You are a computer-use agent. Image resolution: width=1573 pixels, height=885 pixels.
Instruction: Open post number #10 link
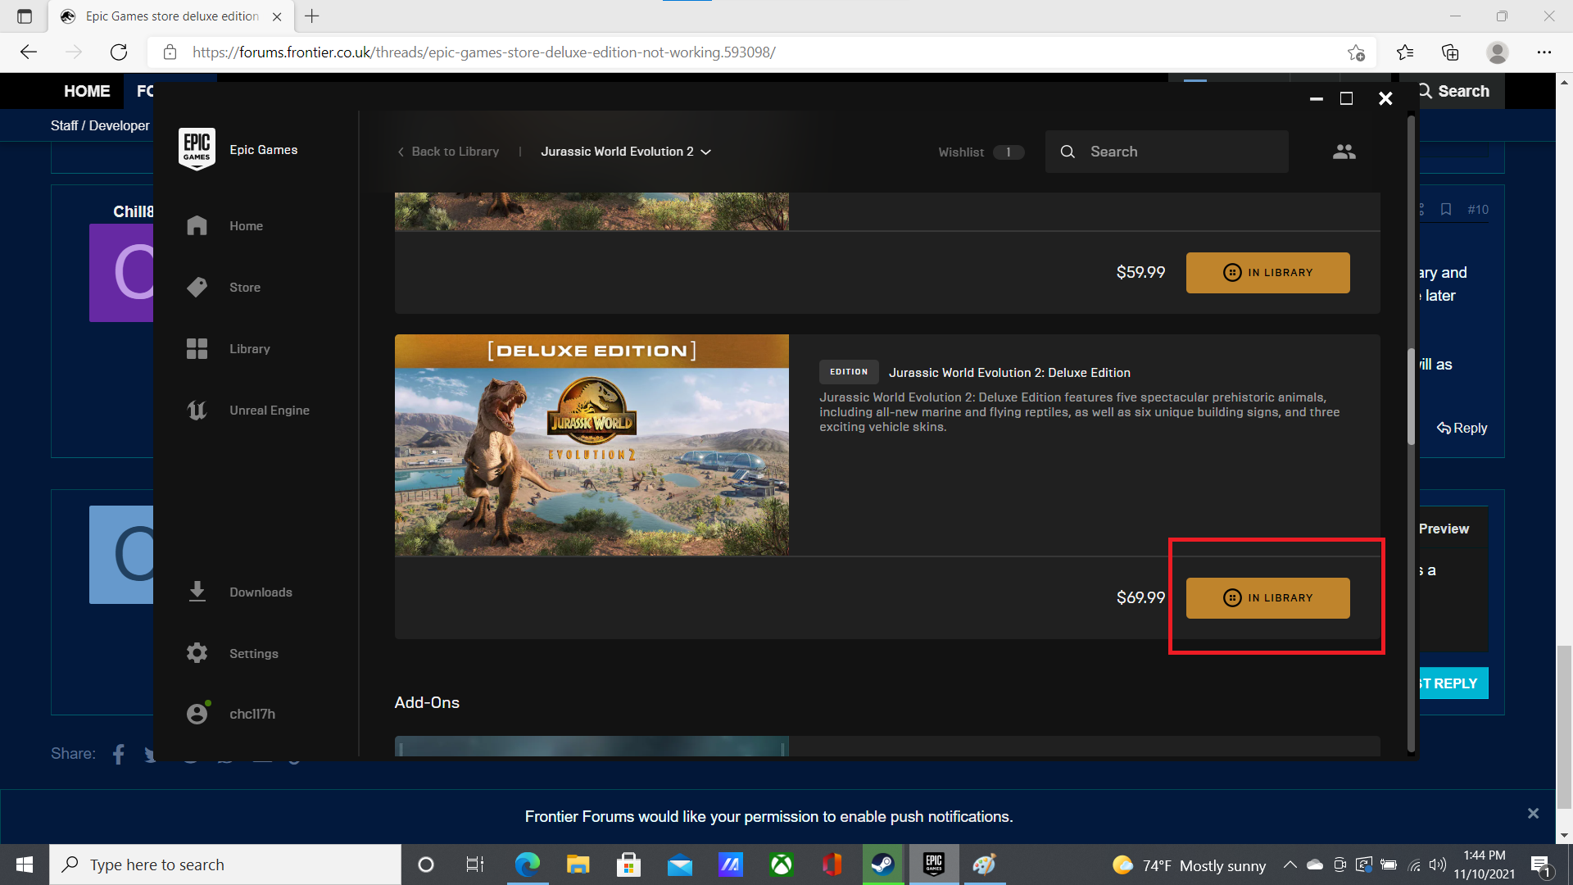pos(1478,210)
